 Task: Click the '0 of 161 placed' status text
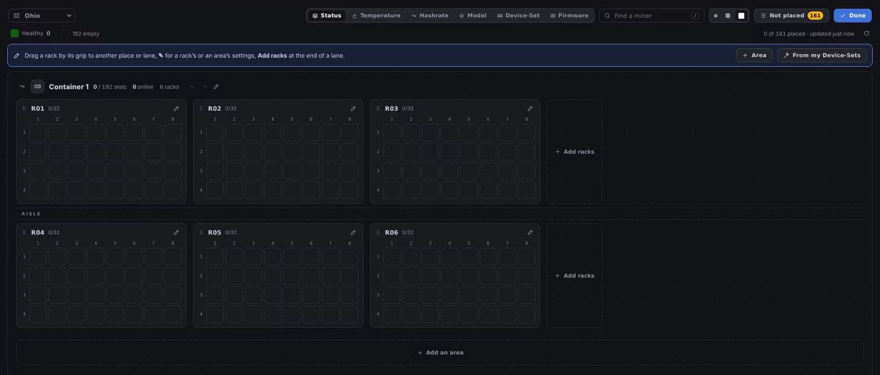click(784, 33)
